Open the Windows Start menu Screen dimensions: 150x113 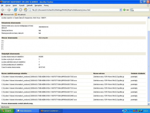click(7, 111)
